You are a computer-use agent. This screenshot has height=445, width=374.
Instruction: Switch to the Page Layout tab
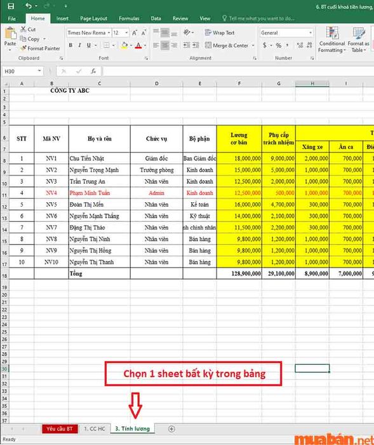pos(93,18)
